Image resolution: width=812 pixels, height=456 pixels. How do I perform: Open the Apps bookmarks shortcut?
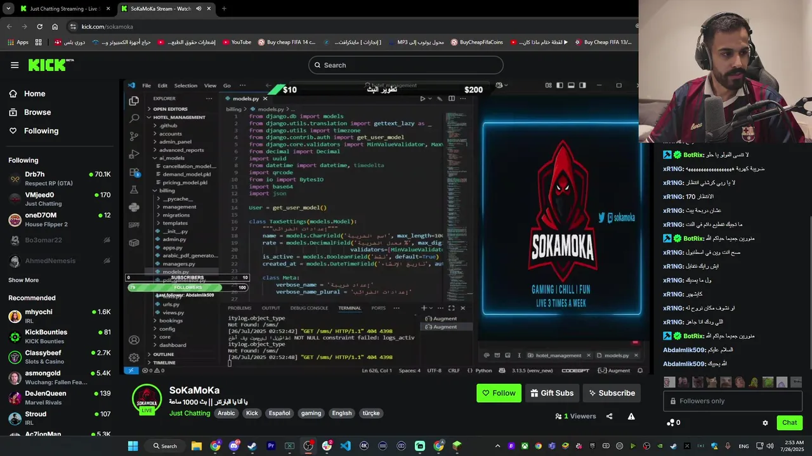18,42
